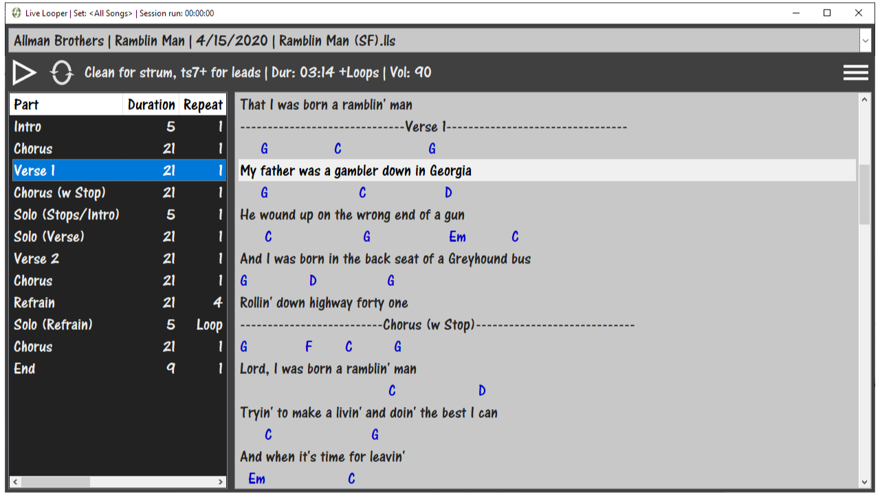Click the 'Verse 1' section divider in lyrics
The width and height of the screenshot is (880, 495).
433,126
